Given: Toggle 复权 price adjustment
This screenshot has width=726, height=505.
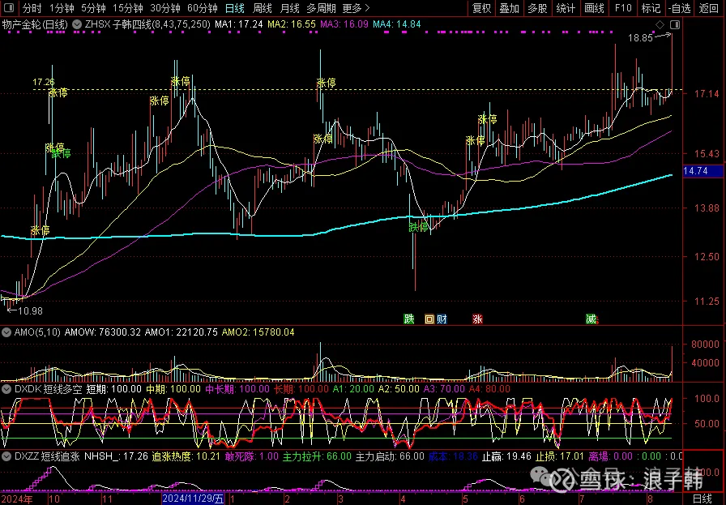Looking at the screenshot, I should coord(481,8).
